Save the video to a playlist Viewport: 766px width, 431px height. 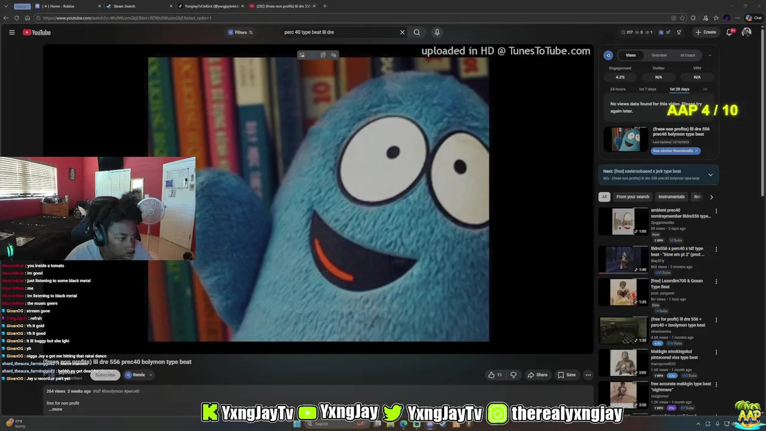(567, 375)
